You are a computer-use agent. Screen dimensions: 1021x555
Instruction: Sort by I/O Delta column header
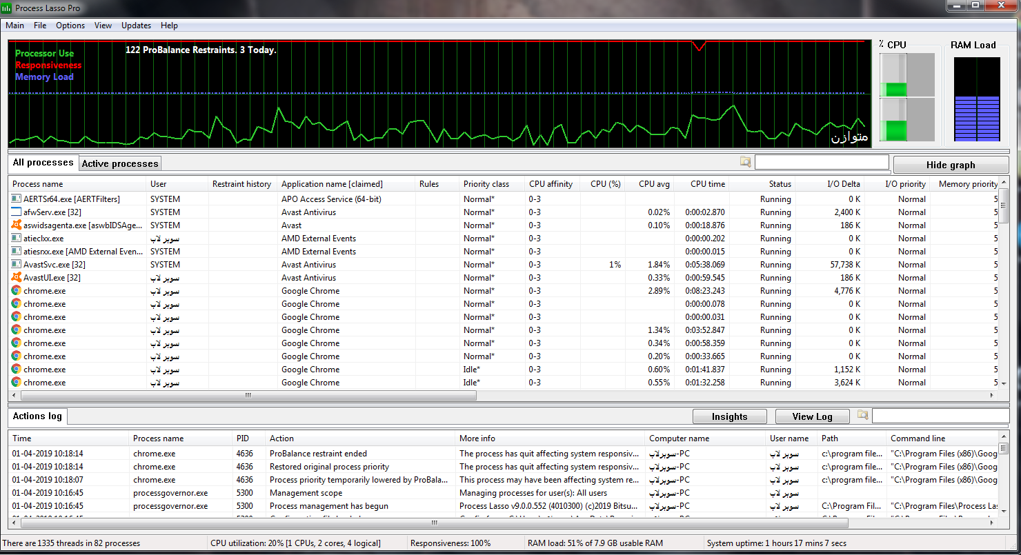[831, 184]
